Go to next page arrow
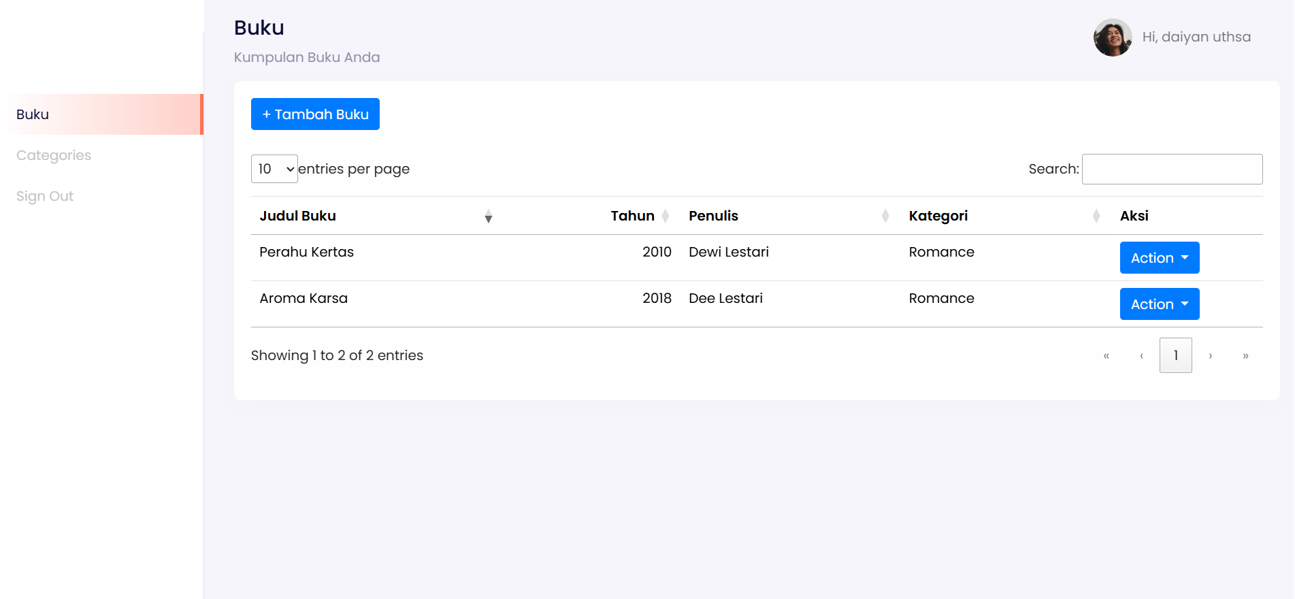1295x599 pixels. click(1210, 355)
